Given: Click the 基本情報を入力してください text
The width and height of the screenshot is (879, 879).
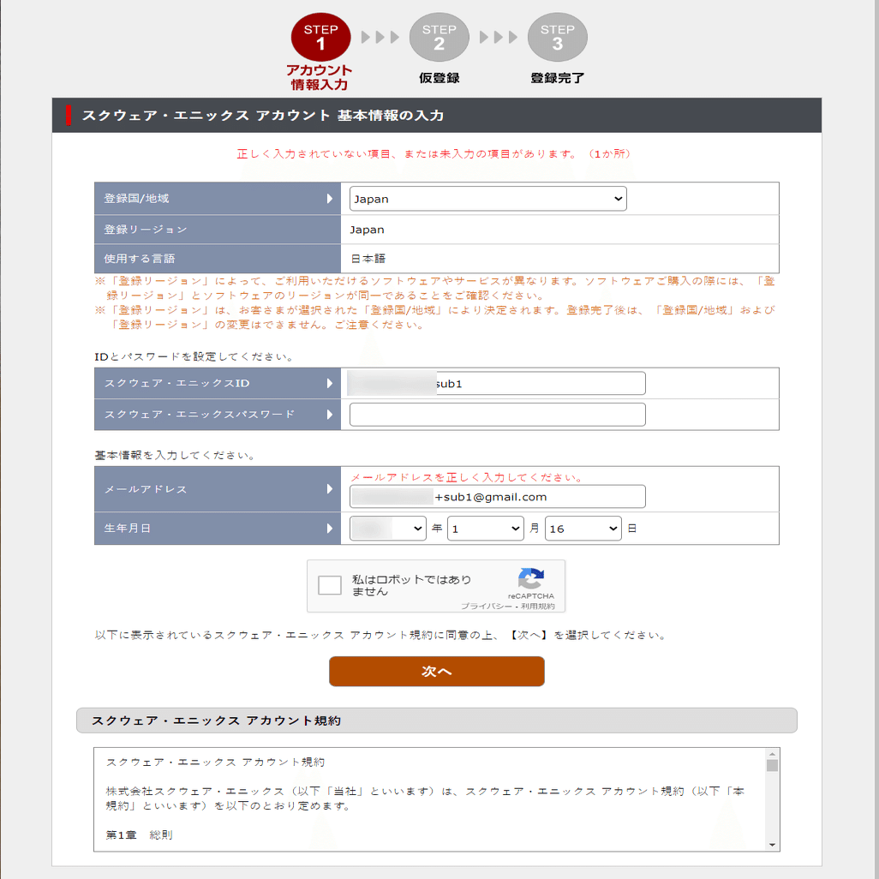Looking at the screenshot, I should click(175, 455).
